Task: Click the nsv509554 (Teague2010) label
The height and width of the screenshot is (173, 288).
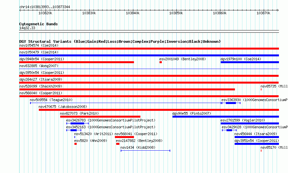Action: 51,100
